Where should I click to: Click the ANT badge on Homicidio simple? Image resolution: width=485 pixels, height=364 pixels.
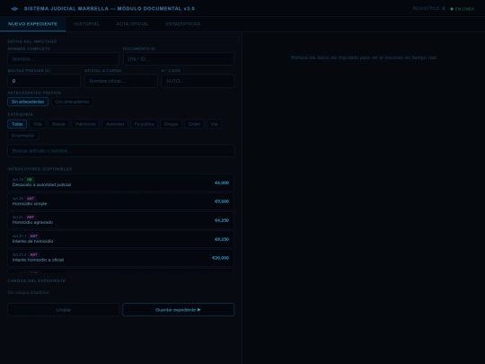coord(31,199)
